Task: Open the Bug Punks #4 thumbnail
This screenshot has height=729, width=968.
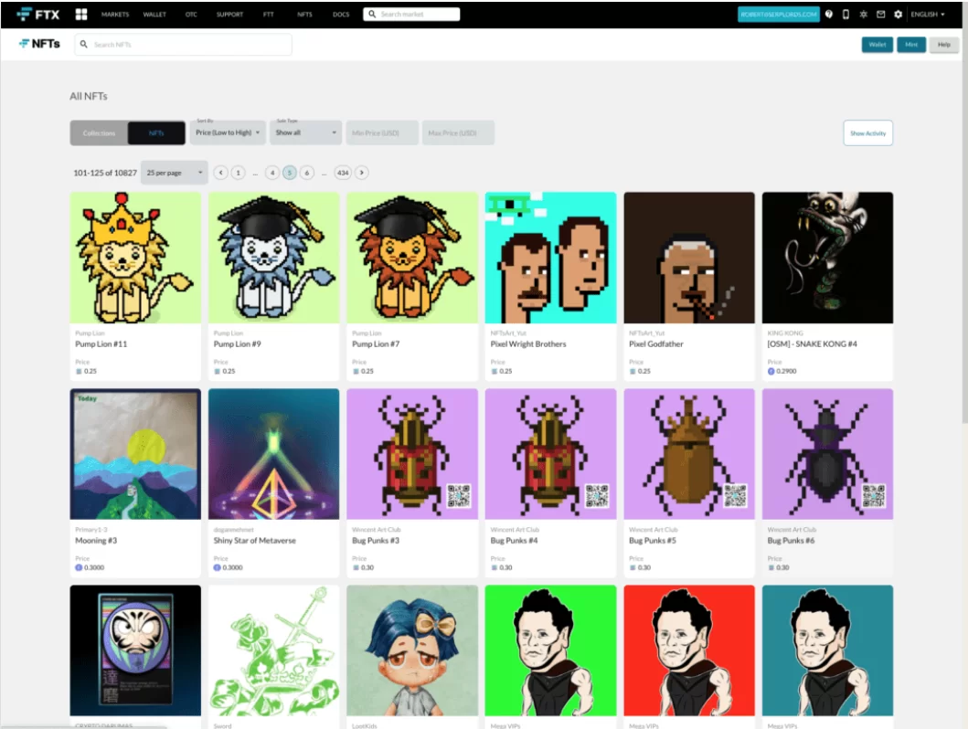Action: click(x=550, y=454)
